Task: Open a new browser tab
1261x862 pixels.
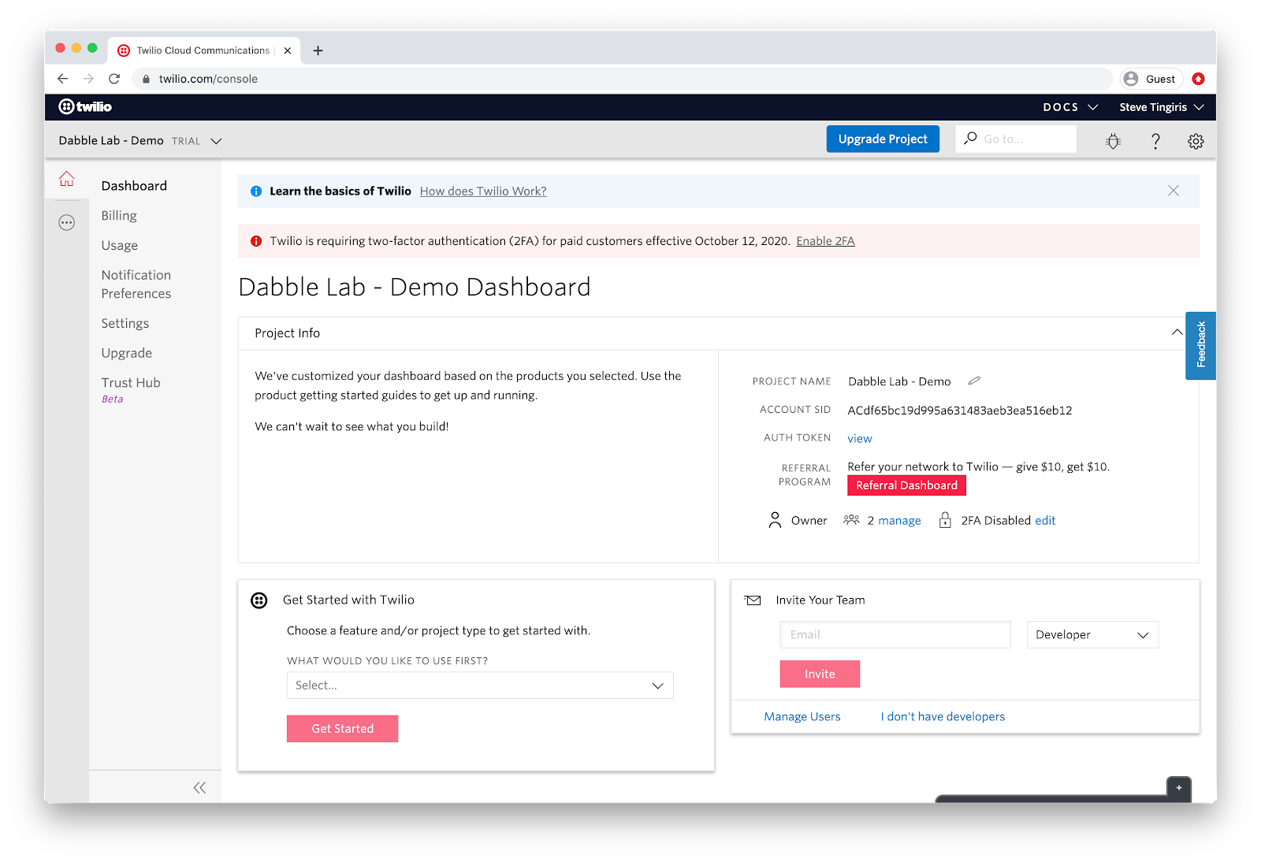Action: (318, 50)
